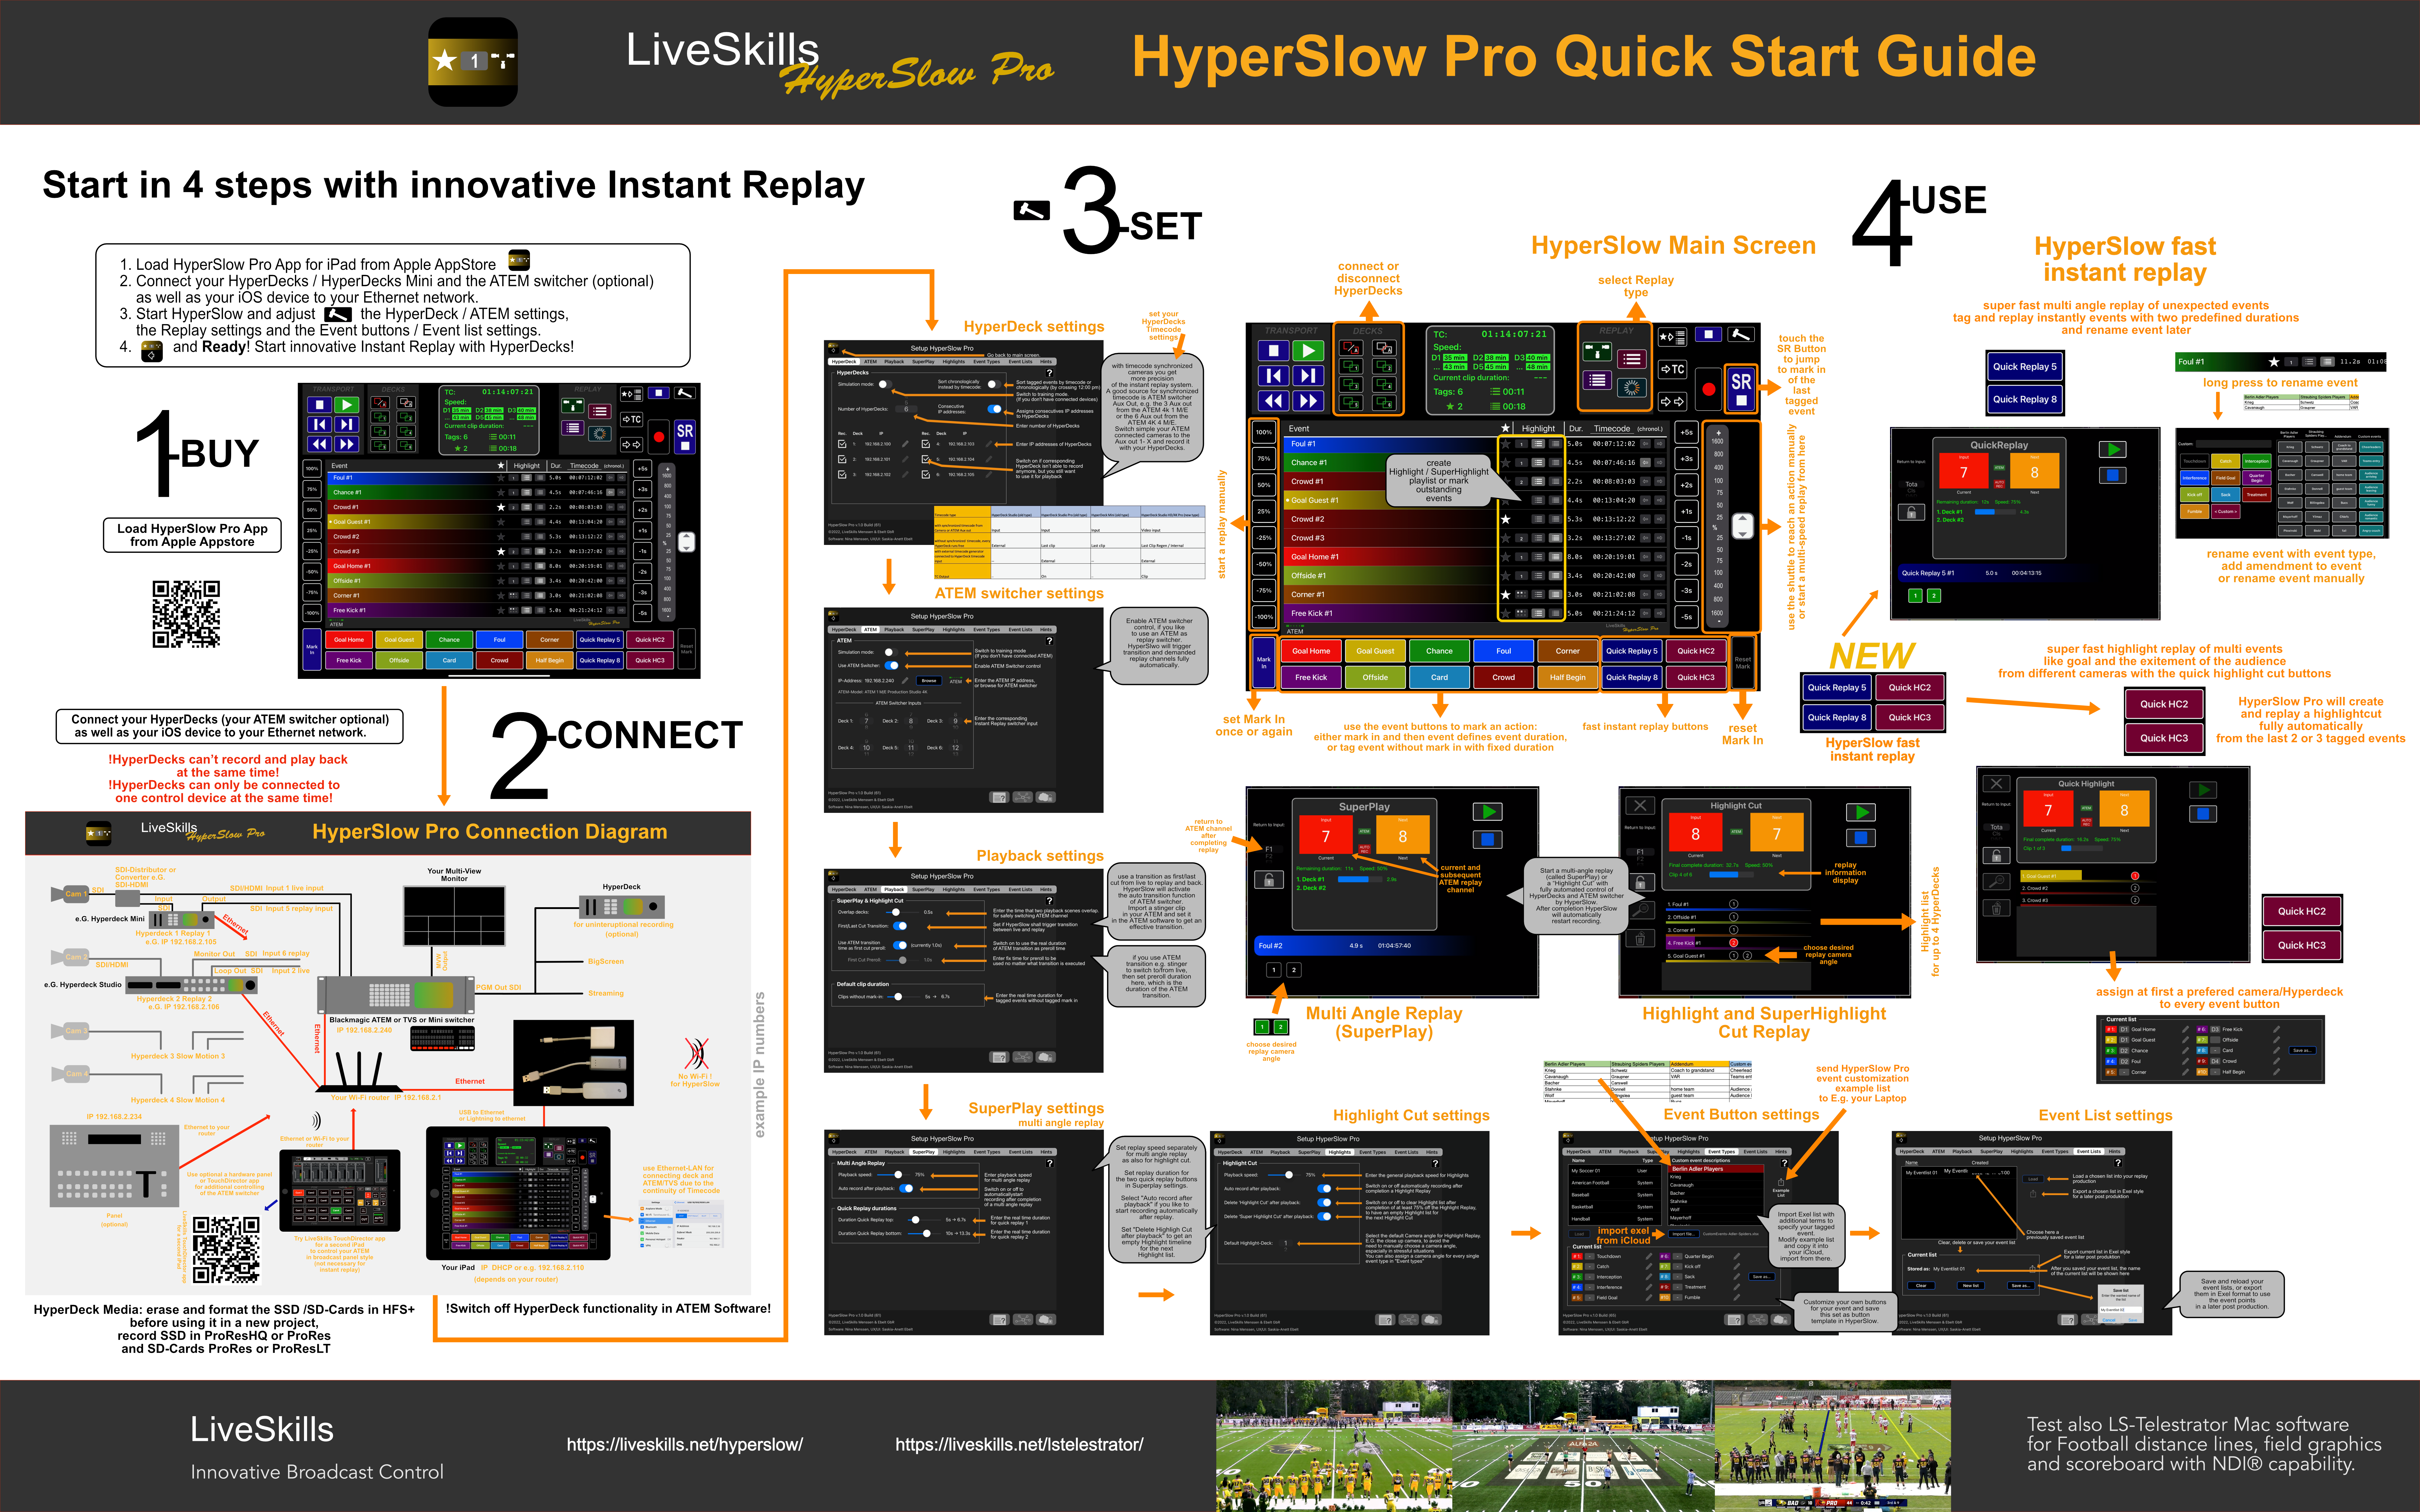The image size is (2420, 1512).
Task: Switch to Playback tab in HyperDeck settings panel
Action: click(894, 362)
